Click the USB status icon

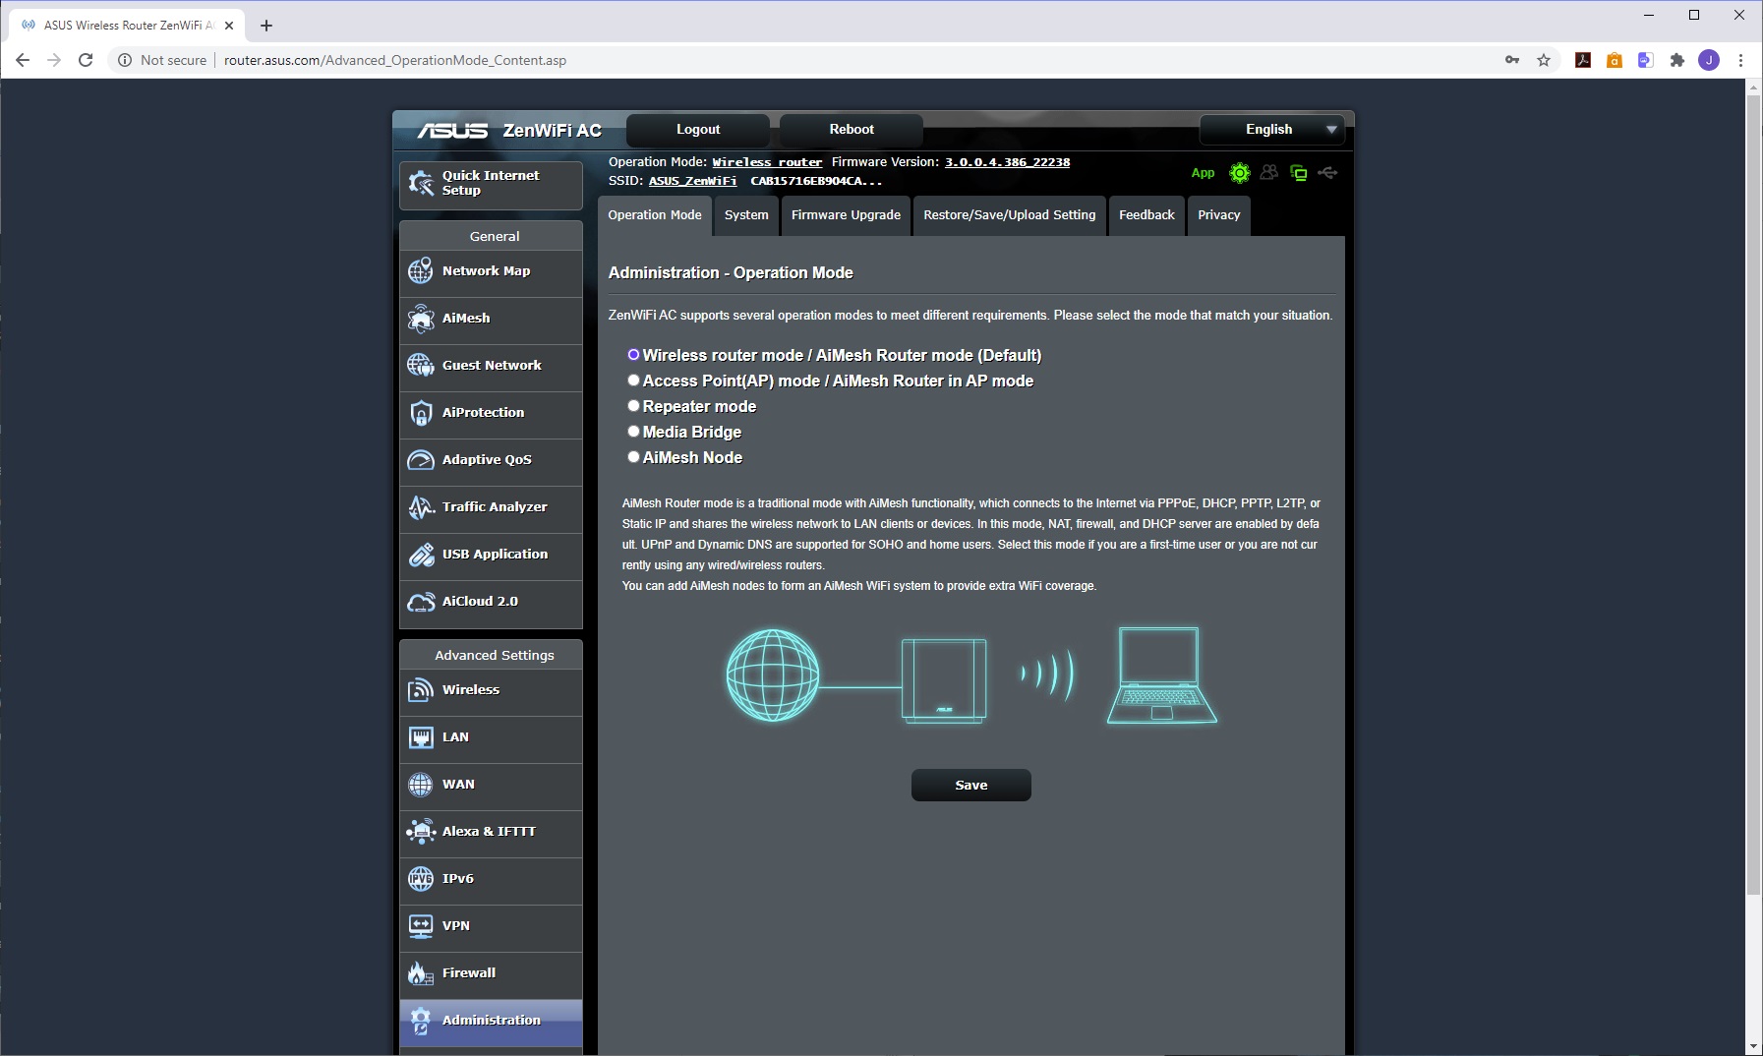(1327, 173)
